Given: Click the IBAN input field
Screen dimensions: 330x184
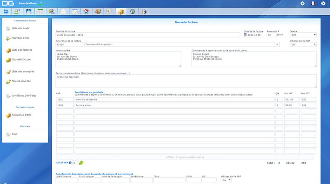Looking at the screenshot, I should (x=170, y=180).
